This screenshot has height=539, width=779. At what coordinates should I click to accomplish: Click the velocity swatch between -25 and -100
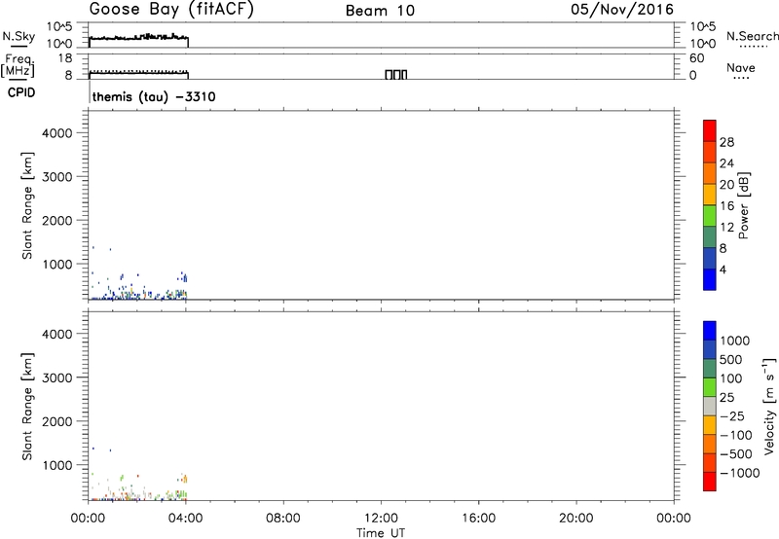pyautogui.click(x=710, y=425)
